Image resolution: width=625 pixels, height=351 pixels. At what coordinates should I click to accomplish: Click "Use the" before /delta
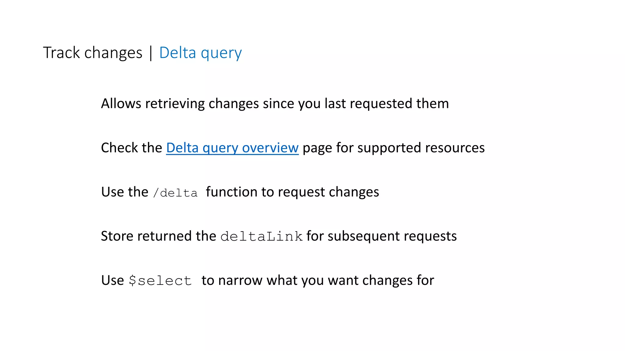[125, 192]
